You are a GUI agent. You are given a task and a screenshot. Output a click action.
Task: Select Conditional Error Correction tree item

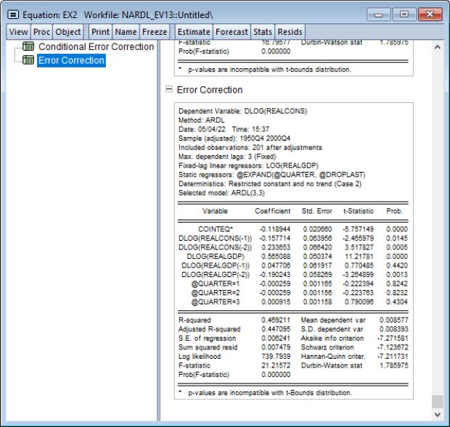96,47
